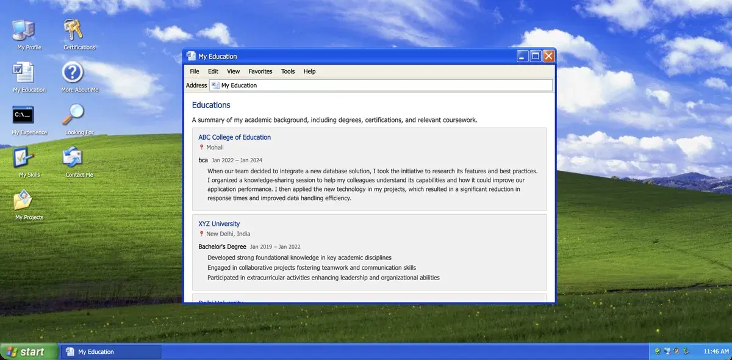Click the 11:46 AM taskbar clock

click(x=716, y=351)
